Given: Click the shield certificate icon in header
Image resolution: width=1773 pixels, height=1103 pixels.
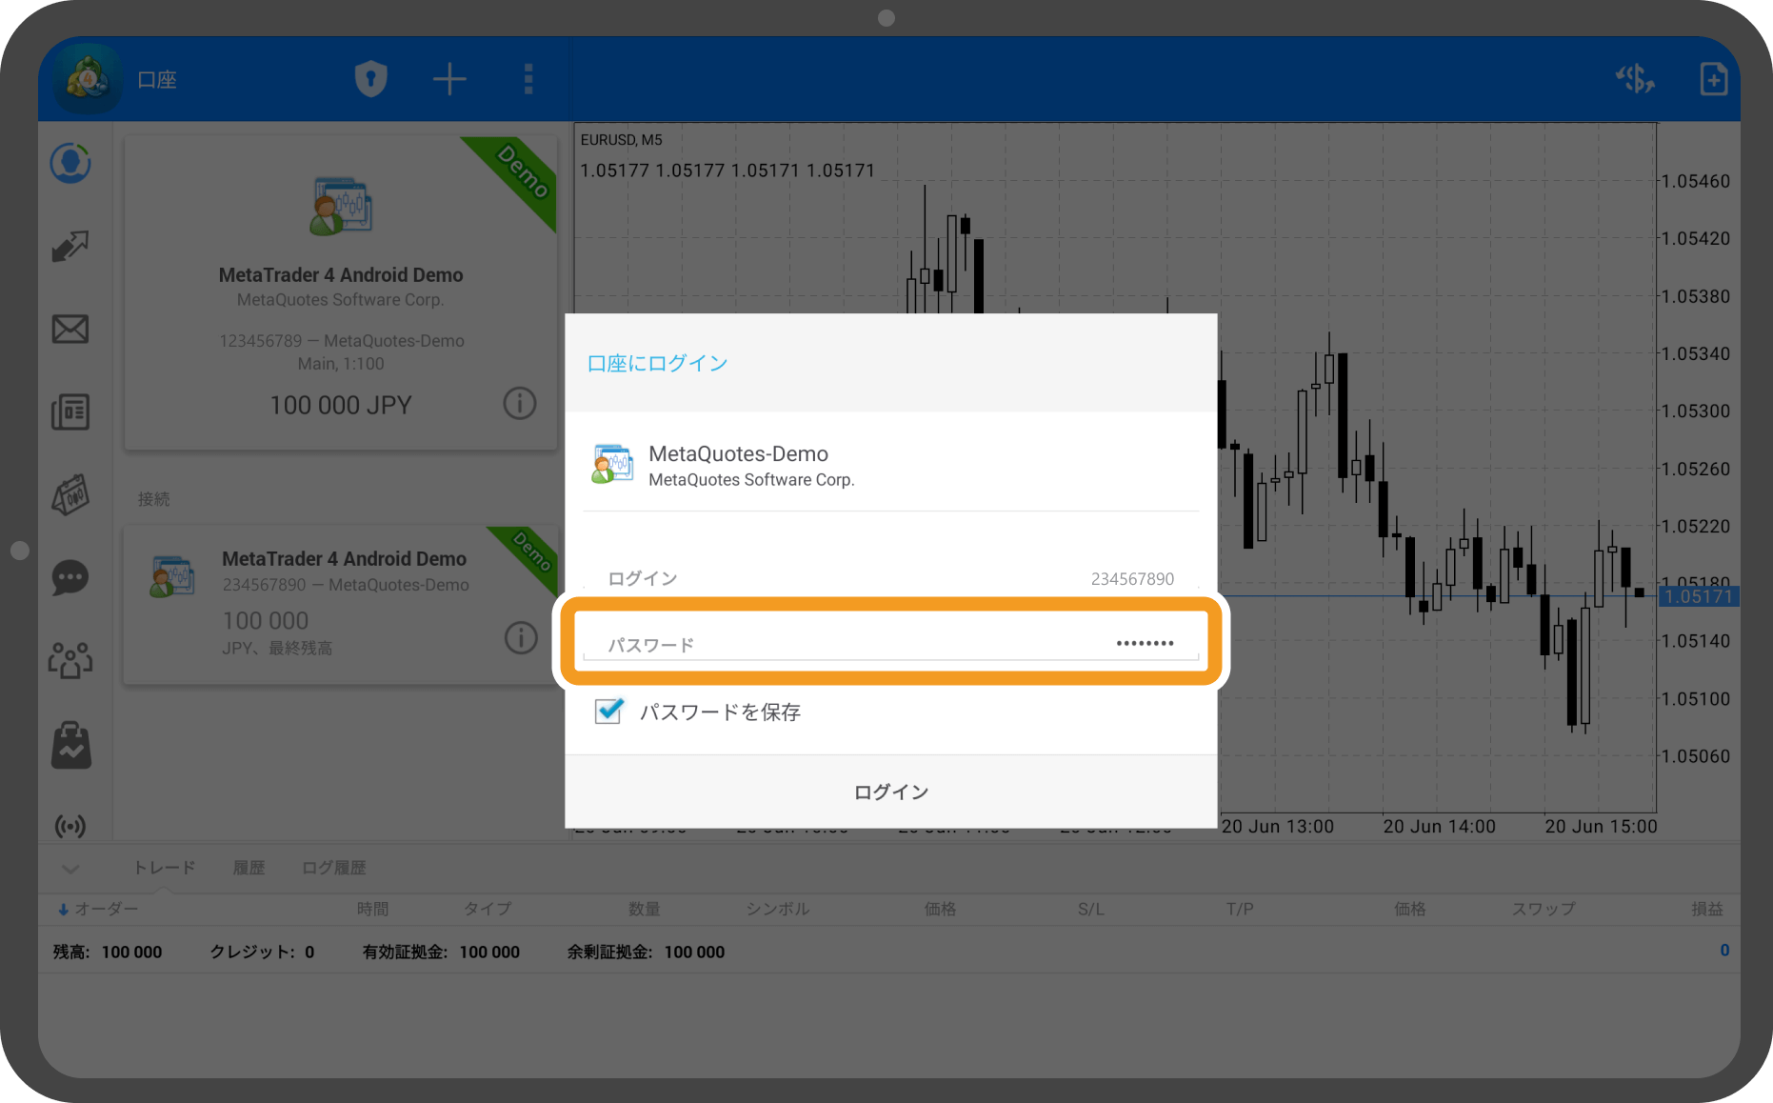Looking at the screenshot, I should pos(370,79).
